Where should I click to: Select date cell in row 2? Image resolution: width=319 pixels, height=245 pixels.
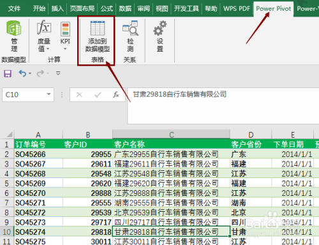point(293,154)
